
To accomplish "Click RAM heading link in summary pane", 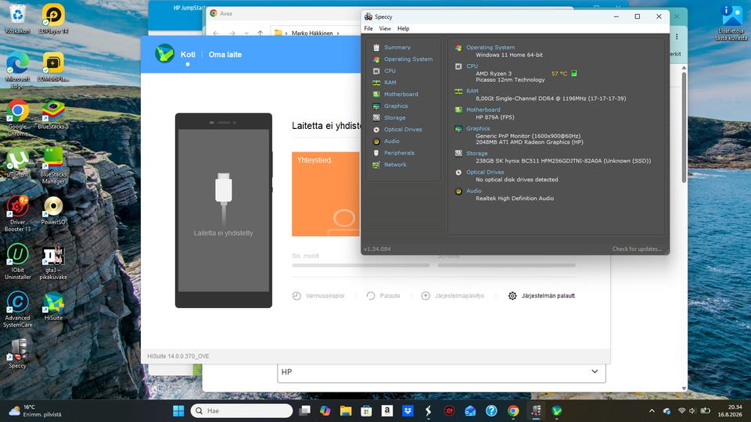I will (x=473, y=91).
